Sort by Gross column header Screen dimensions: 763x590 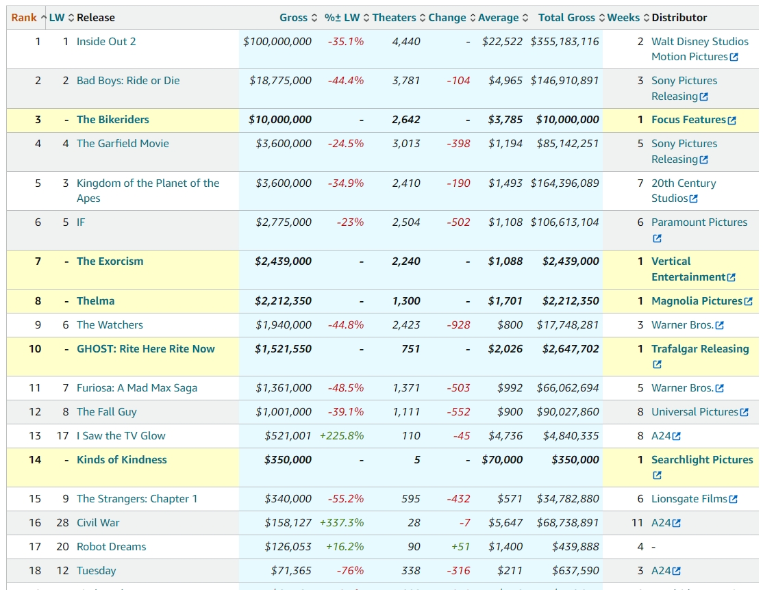coord(299,18)
